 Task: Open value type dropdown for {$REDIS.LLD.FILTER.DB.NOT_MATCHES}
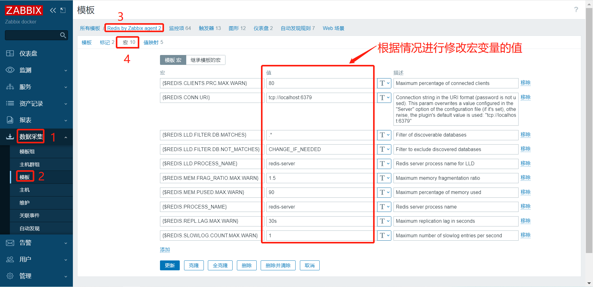pyautogui.click(x=384, y=149)
